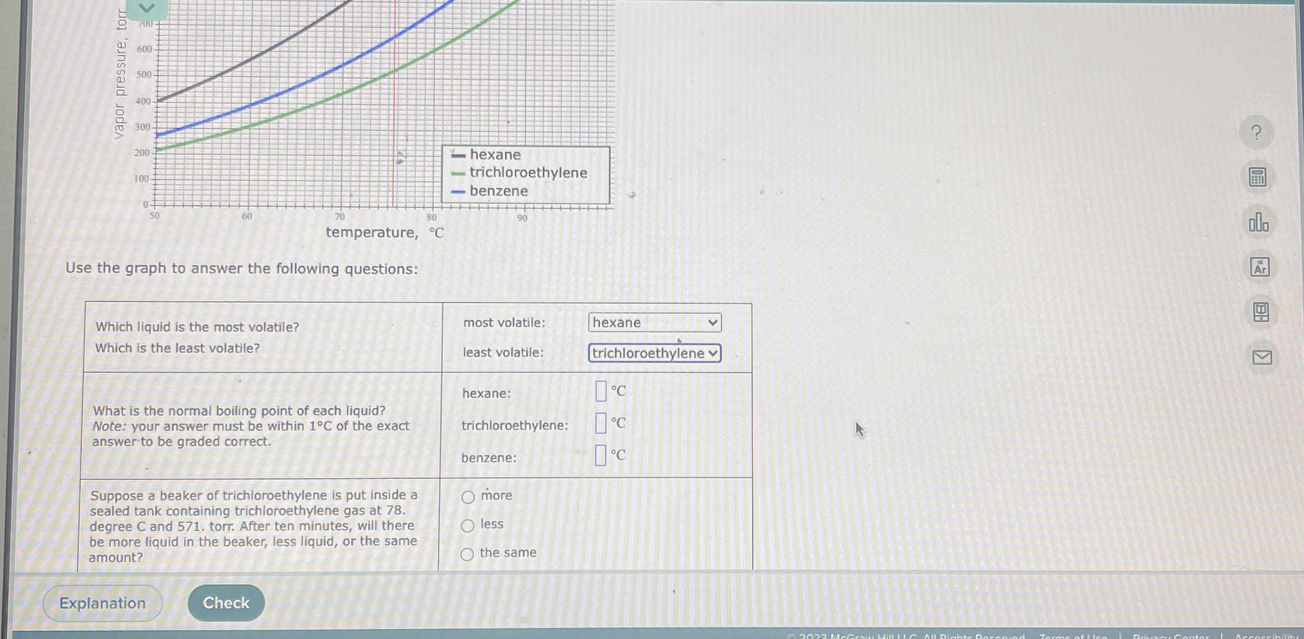Image resolution: width=1304 pixels, height=639 pixels.
Task: Click the hexane boiling point input box
Action: [x=601, y=391]
